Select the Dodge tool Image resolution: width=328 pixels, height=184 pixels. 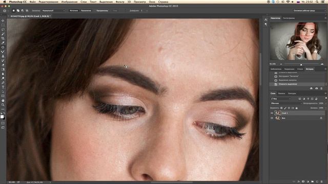[x=3, y=78]
